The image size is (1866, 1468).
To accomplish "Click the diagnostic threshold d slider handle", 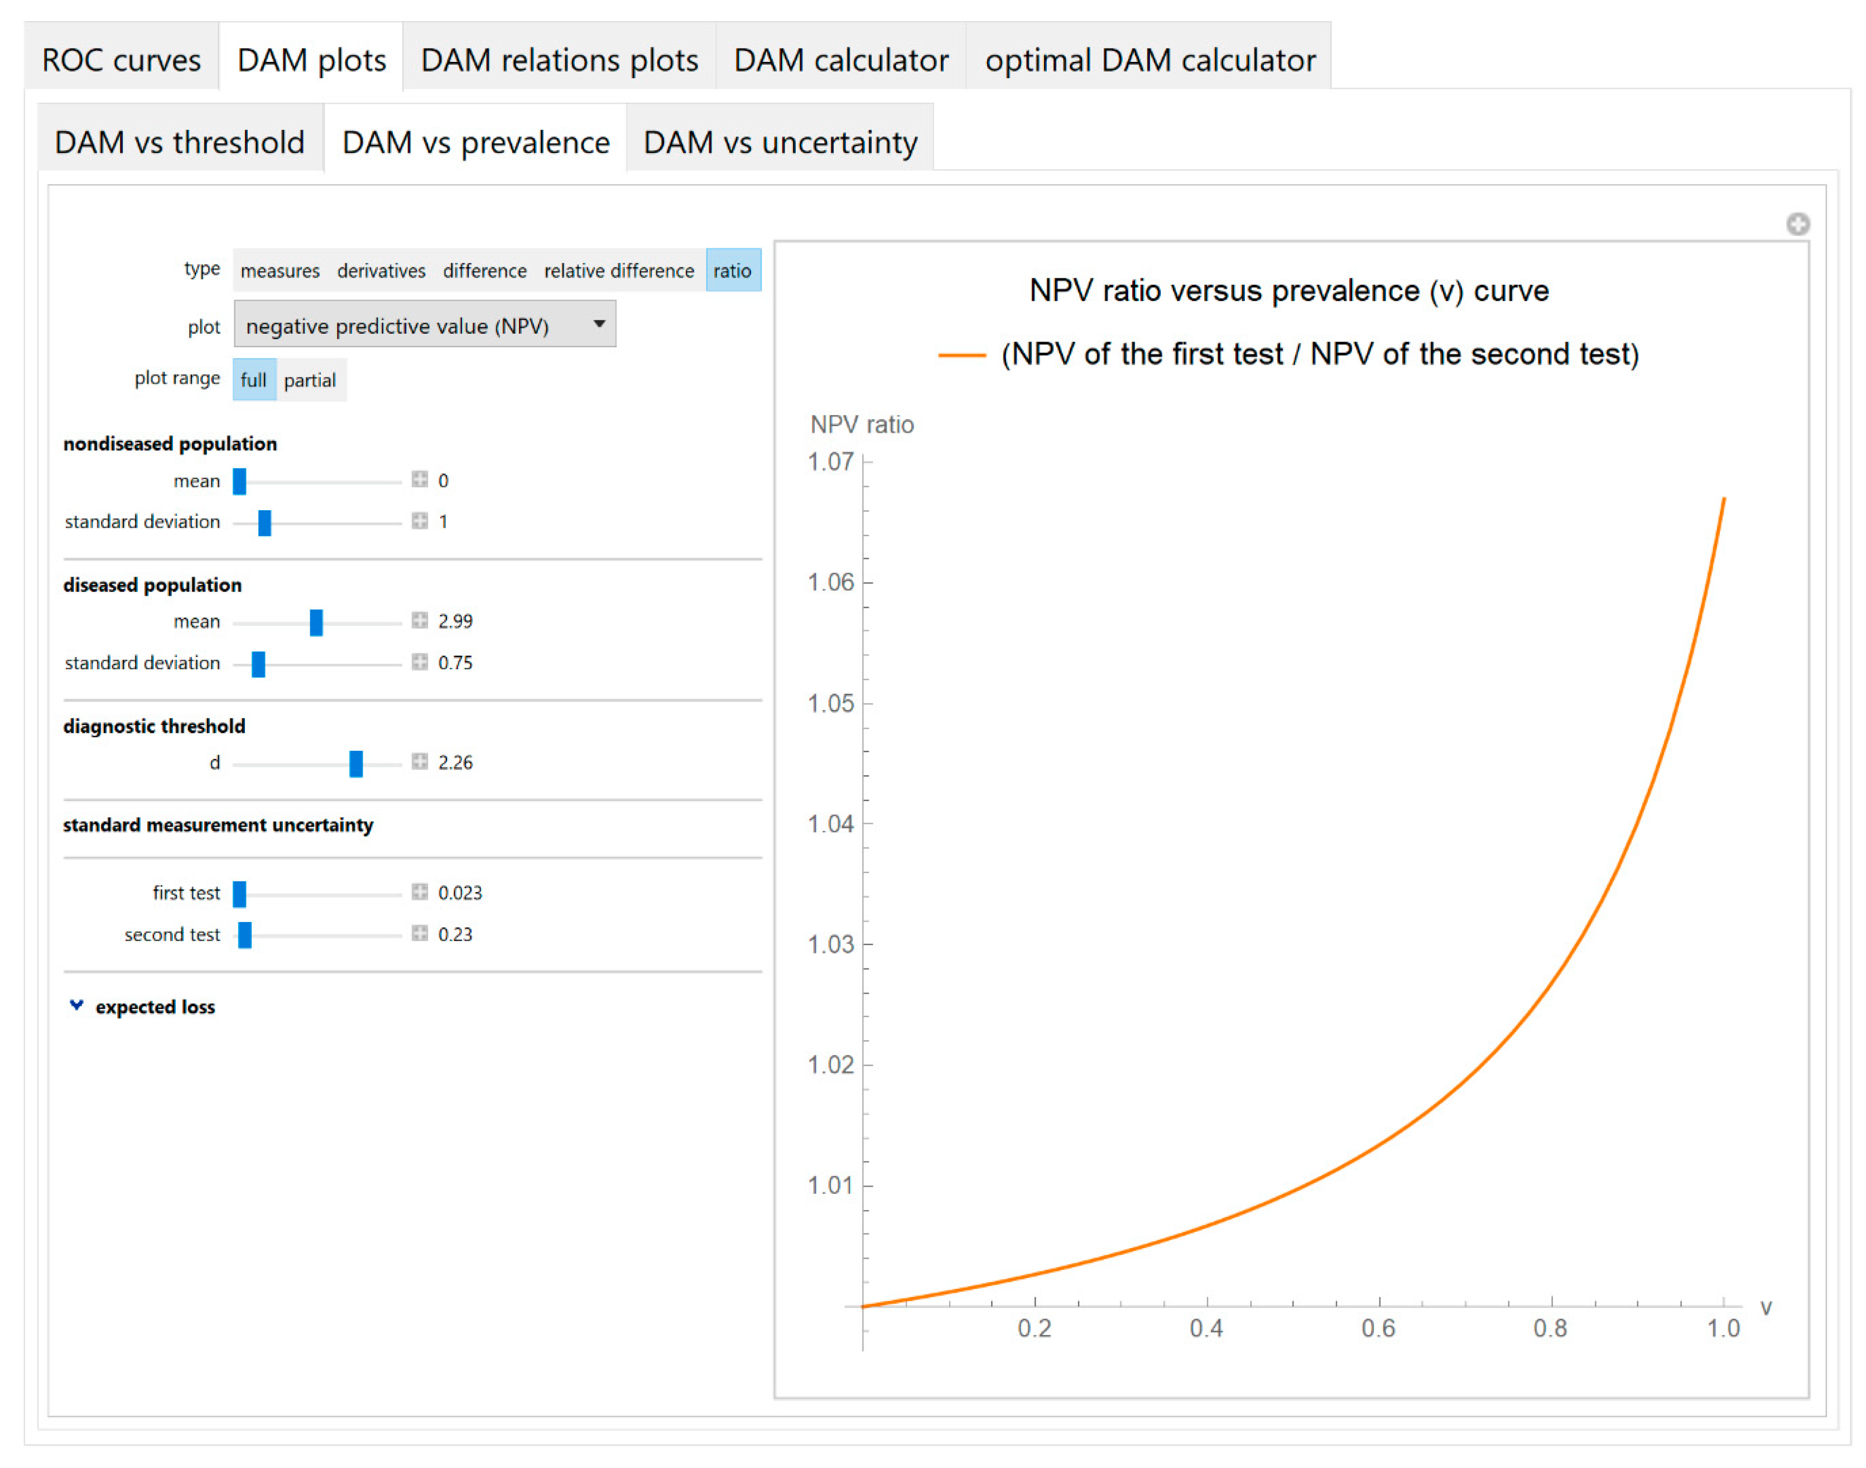I will click(x=355, y=763).
